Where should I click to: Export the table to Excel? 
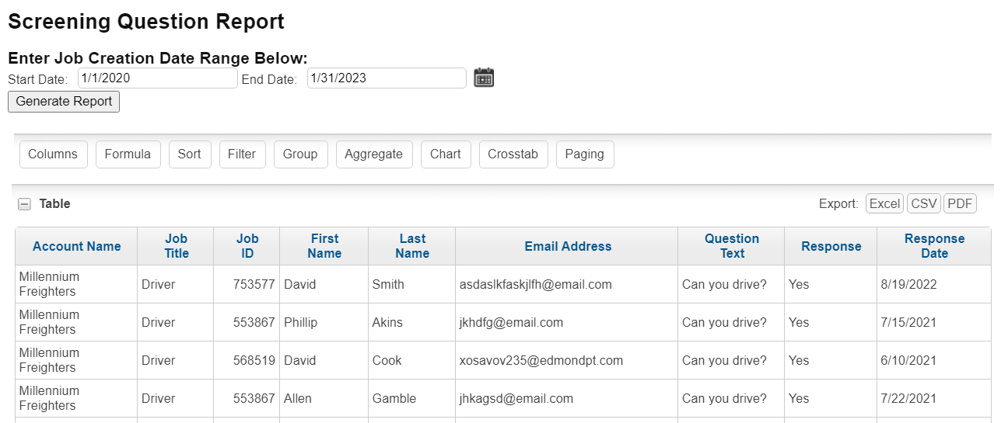(884, 204)
